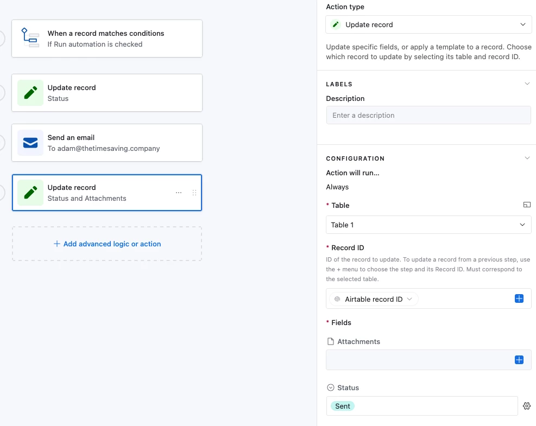The height and width of the screenshot is (426, 536).
Task: Click the blue plus button in Attachments field
Action: click(x=519, y=360)
